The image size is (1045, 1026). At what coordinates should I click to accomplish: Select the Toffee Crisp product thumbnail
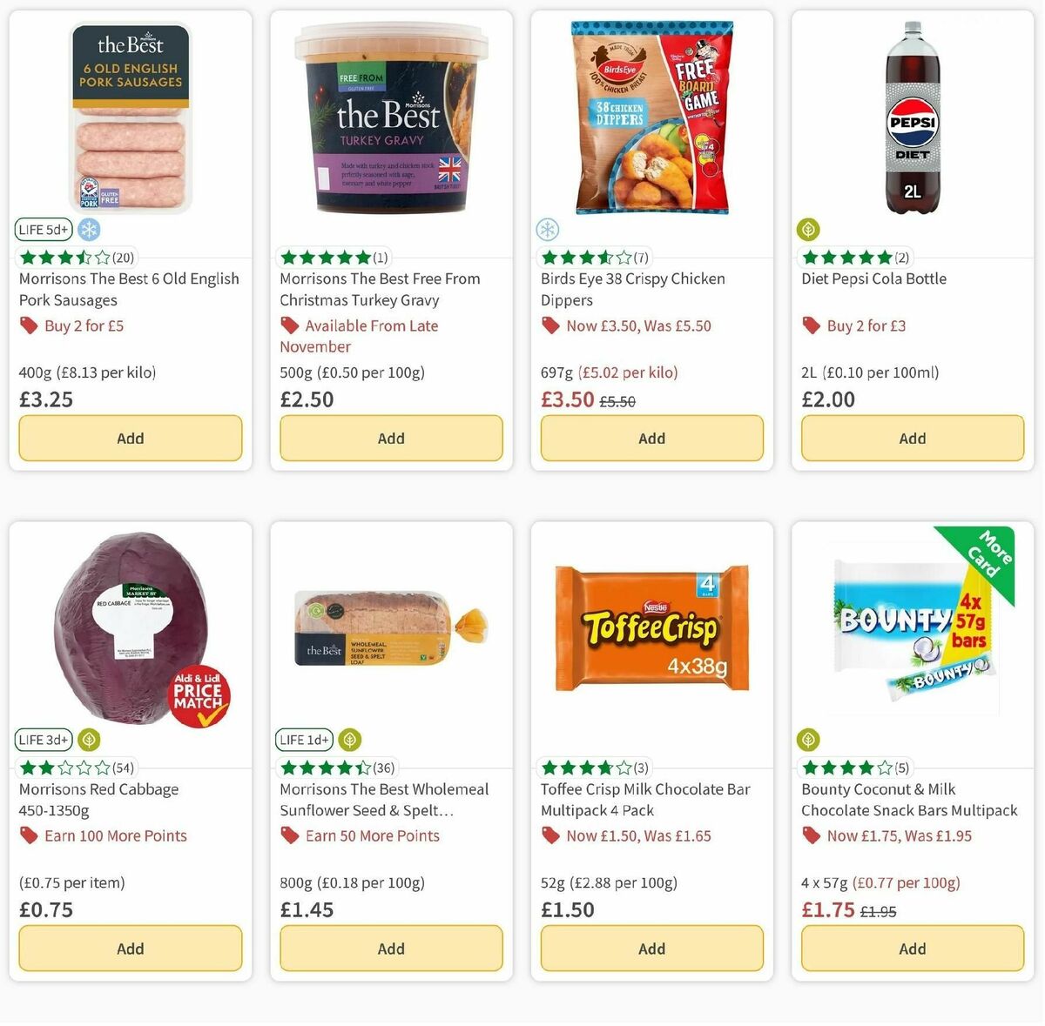(x=651, y=630)
